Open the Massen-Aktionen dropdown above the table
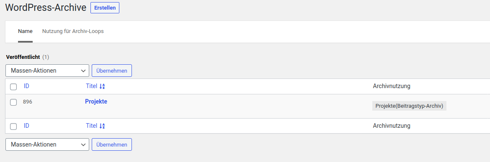Viewport: 490px width, 162px height. tap(47, 71)
